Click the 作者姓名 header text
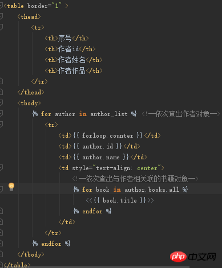 tap(72, 60)
